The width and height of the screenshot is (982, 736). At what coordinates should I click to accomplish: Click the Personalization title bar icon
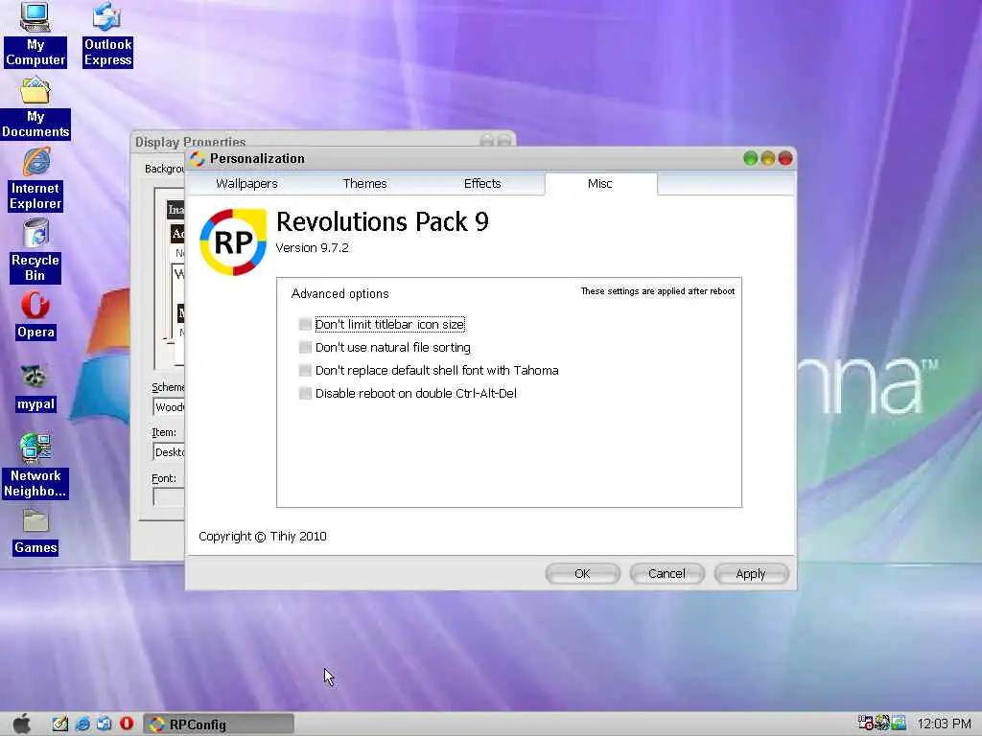(198, 159)
